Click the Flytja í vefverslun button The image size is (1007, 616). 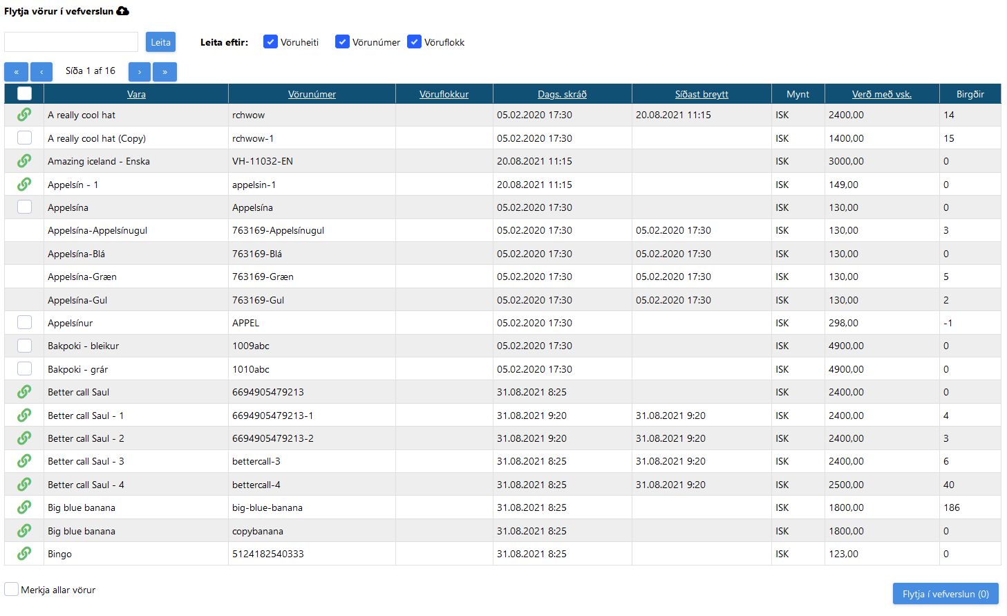click(x=945, y=593)
